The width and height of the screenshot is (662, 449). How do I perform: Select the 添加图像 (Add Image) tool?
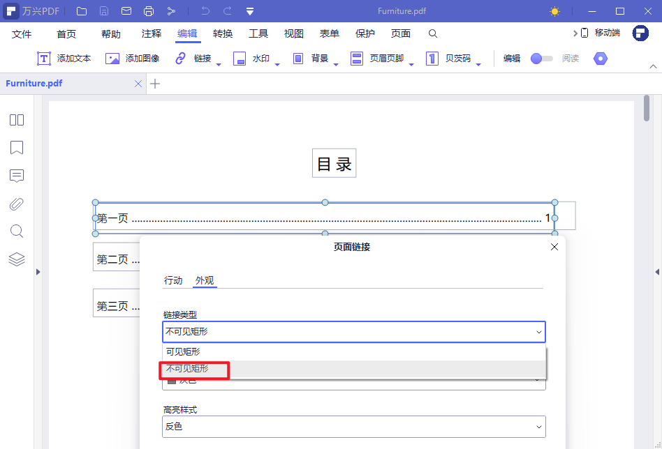tap(138, 59)
